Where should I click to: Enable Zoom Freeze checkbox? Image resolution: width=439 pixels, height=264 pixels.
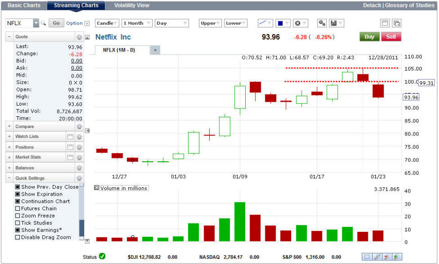tap(18, 215)
